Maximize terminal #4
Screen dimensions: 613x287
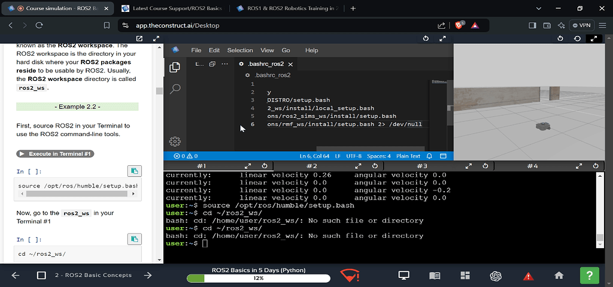(579, 166)
